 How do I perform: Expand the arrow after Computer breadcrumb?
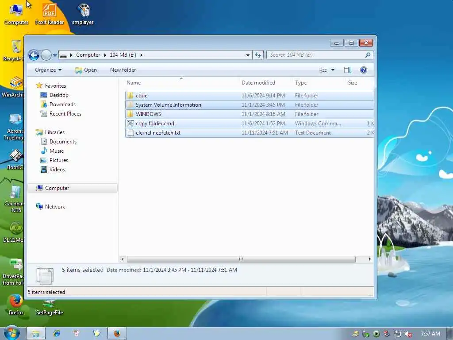pyautogui.click(x=105, y=55)
